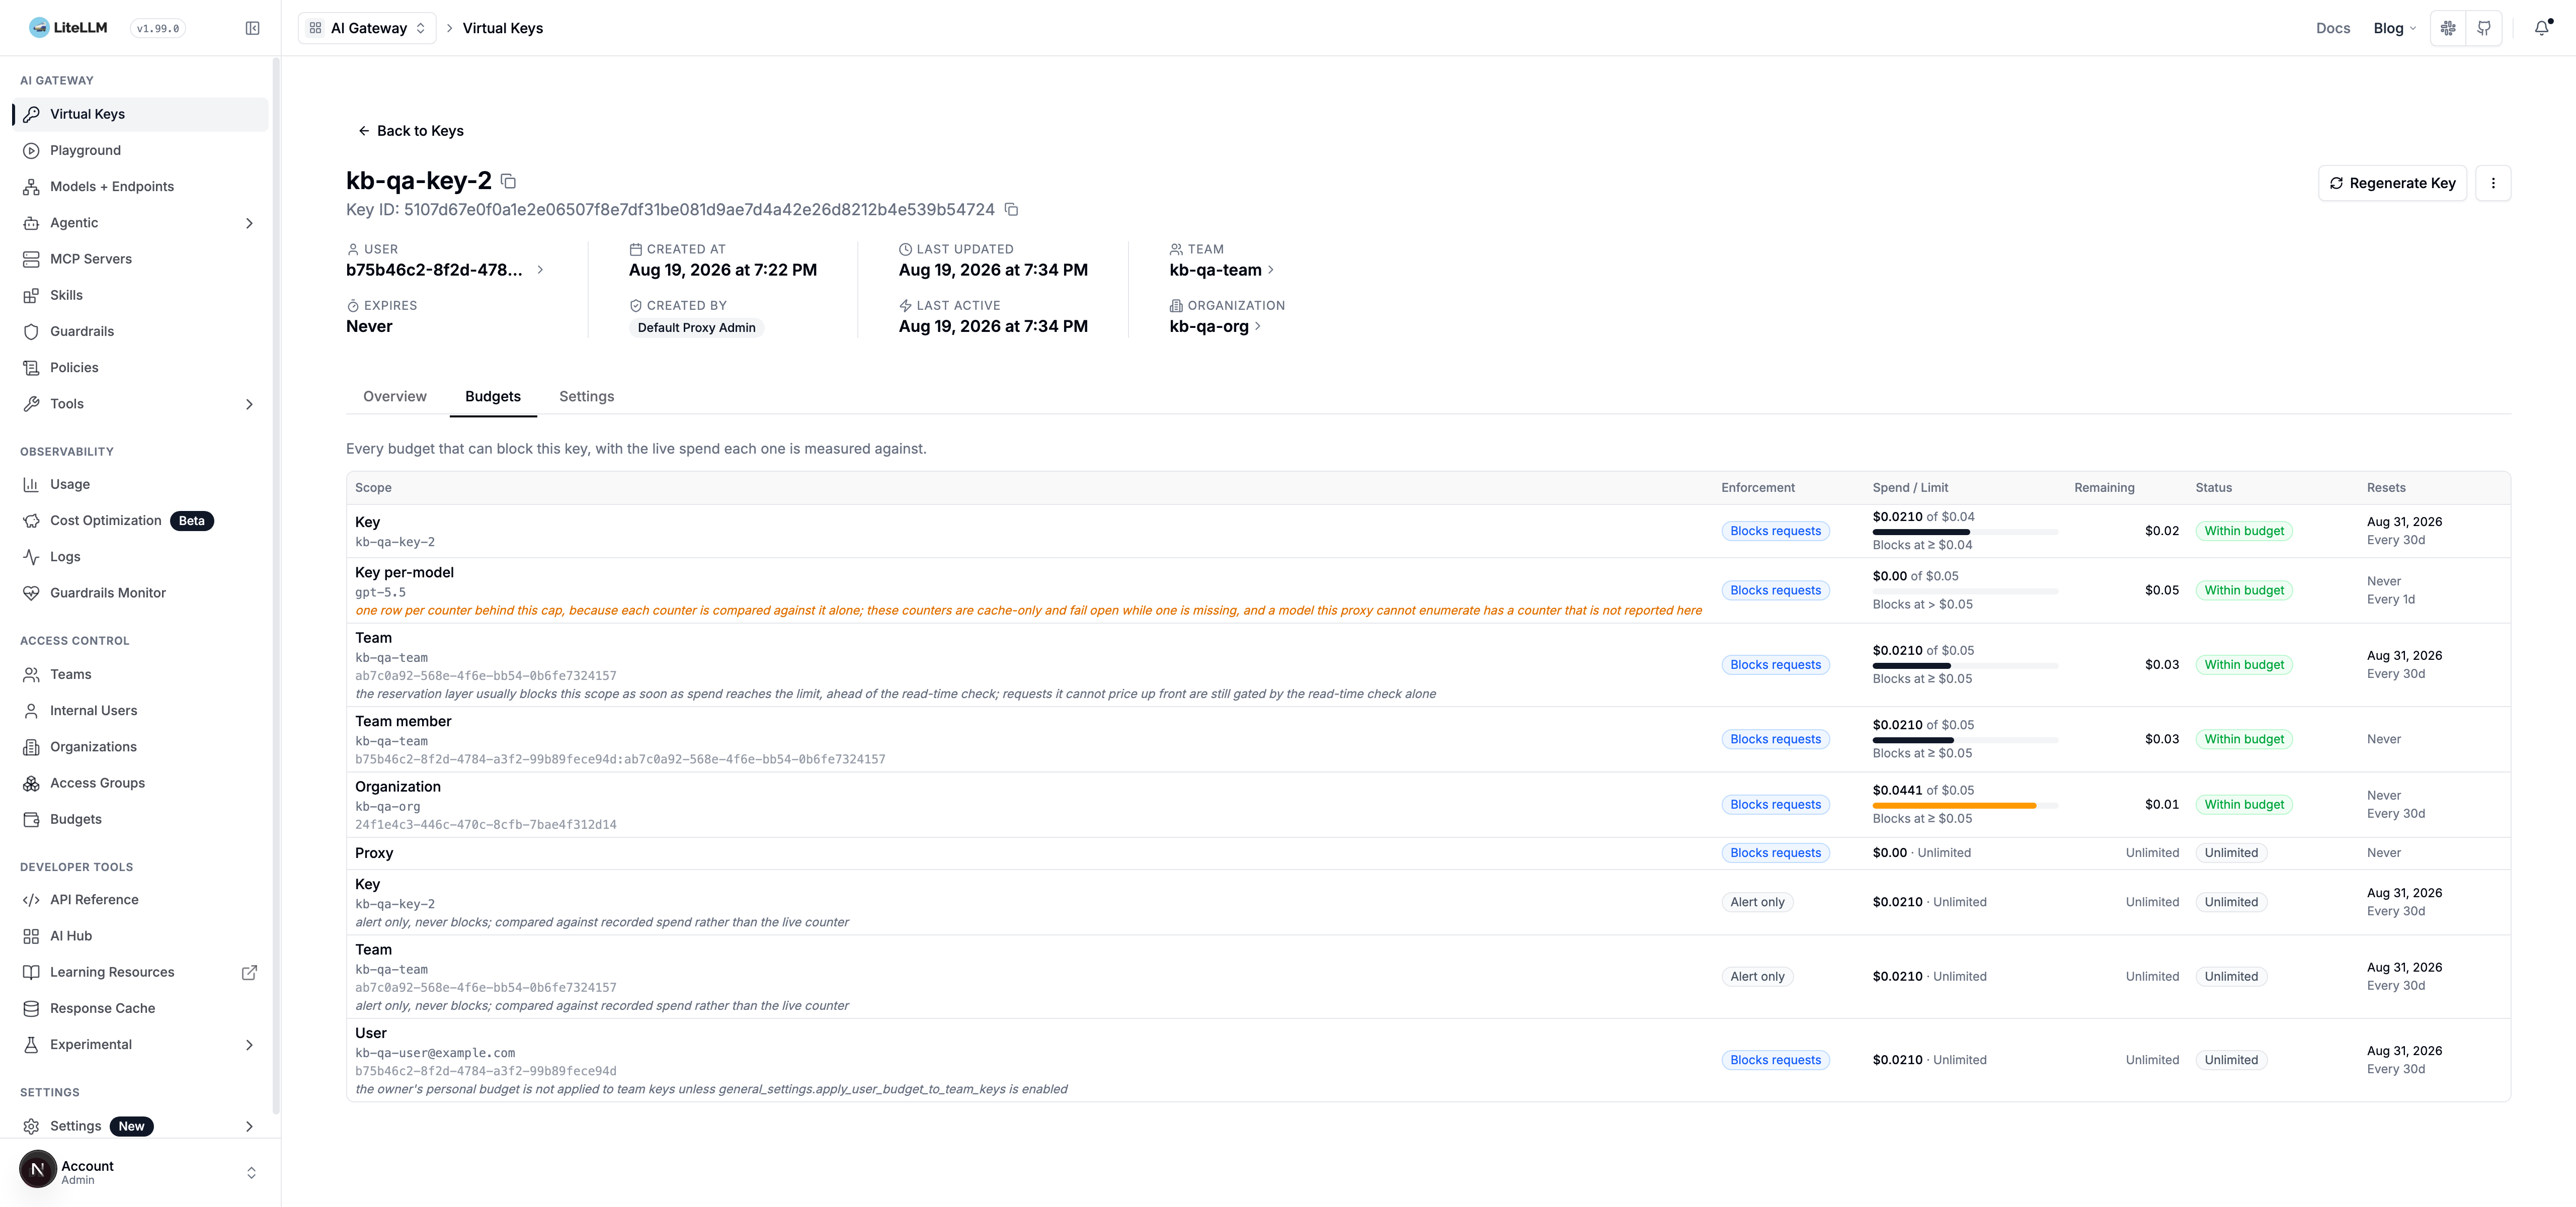Open the Account Admin menu

140,1172
